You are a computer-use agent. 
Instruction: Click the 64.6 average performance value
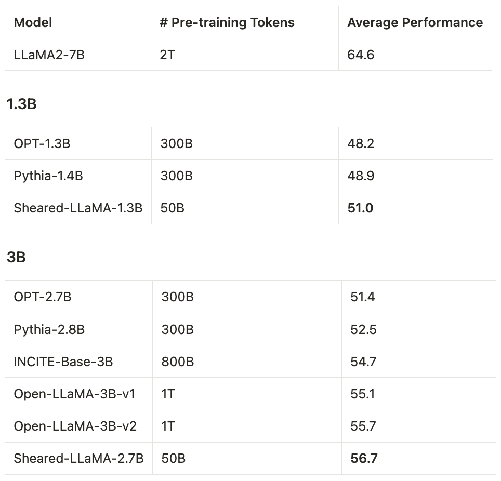pyautogui.click(x=361, y=55)
